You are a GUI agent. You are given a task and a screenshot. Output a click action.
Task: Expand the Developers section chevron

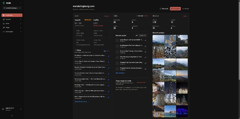(21, 32)
